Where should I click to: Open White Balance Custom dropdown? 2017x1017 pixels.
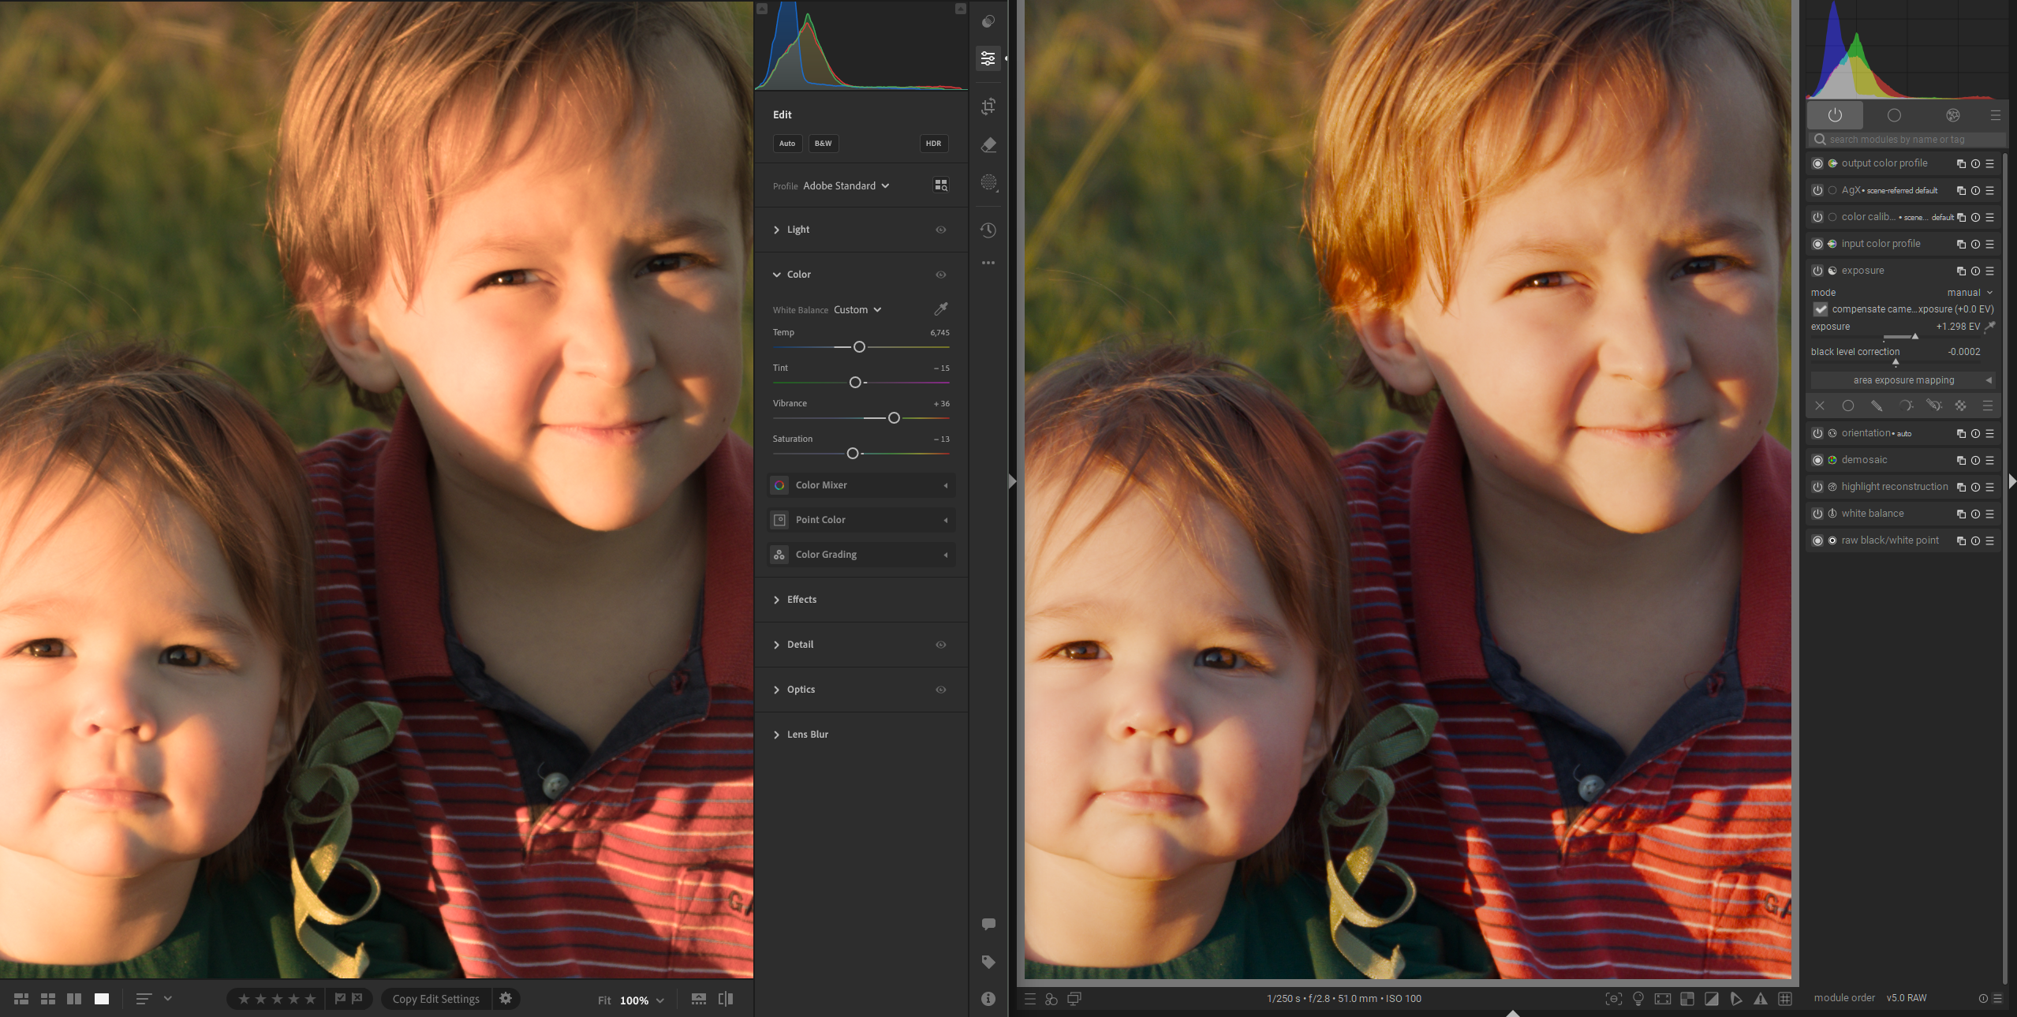tap(857, 309)
